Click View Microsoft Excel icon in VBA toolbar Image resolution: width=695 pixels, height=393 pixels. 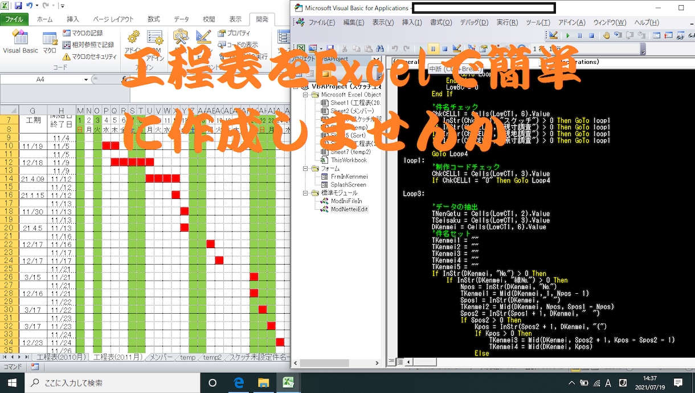[301, 48]
